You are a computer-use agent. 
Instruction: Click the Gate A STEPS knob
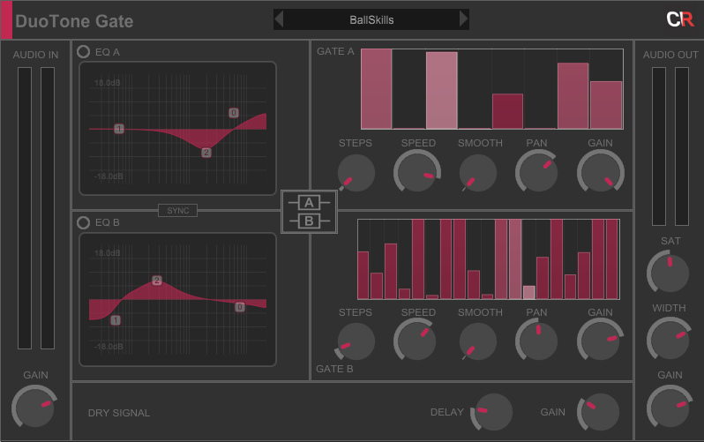tap(356, 173)
